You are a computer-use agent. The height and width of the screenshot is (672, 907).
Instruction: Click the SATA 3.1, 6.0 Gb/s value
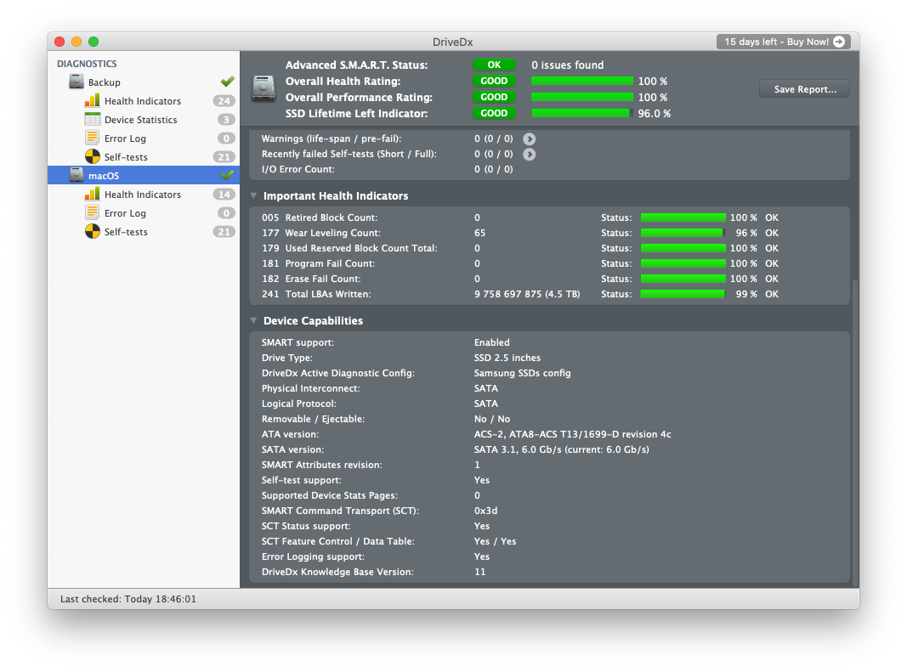(x=562, y=449)
